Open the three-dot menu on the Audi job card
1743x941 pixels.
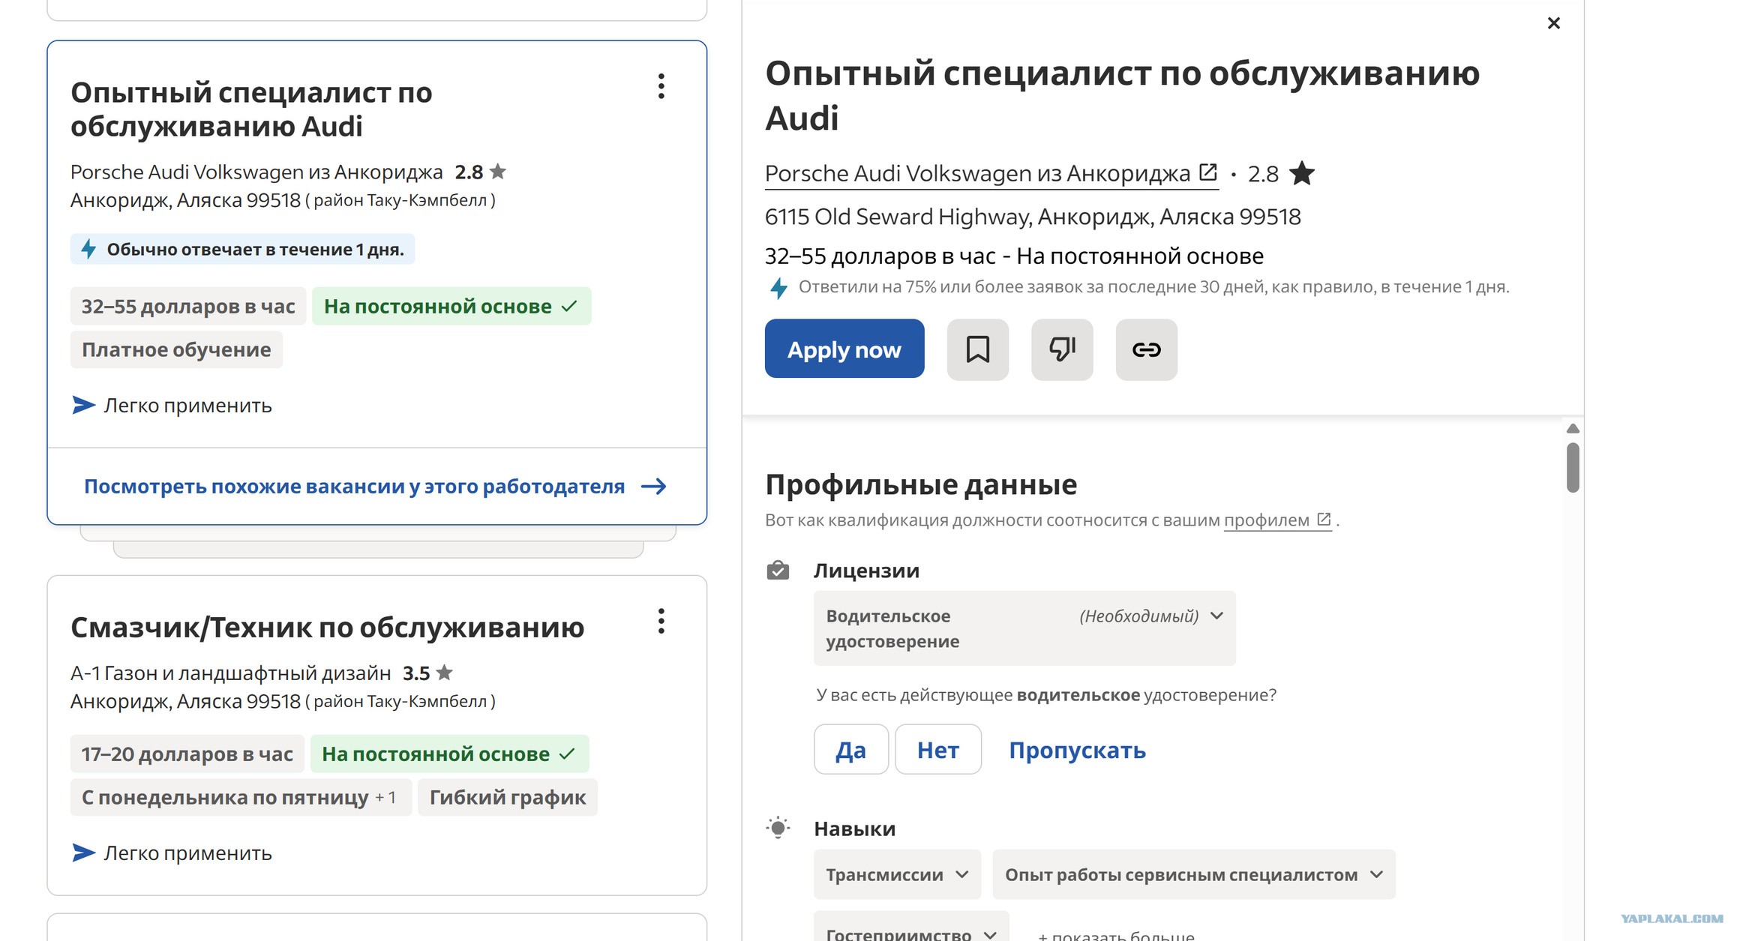pyautogui.click(x=661, y=86)
